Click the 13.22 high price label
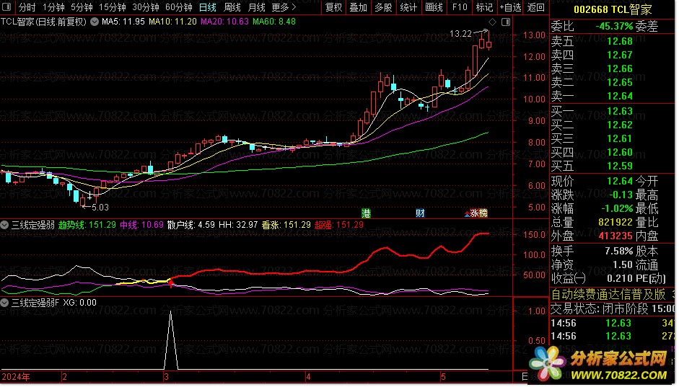 point(460,34)
